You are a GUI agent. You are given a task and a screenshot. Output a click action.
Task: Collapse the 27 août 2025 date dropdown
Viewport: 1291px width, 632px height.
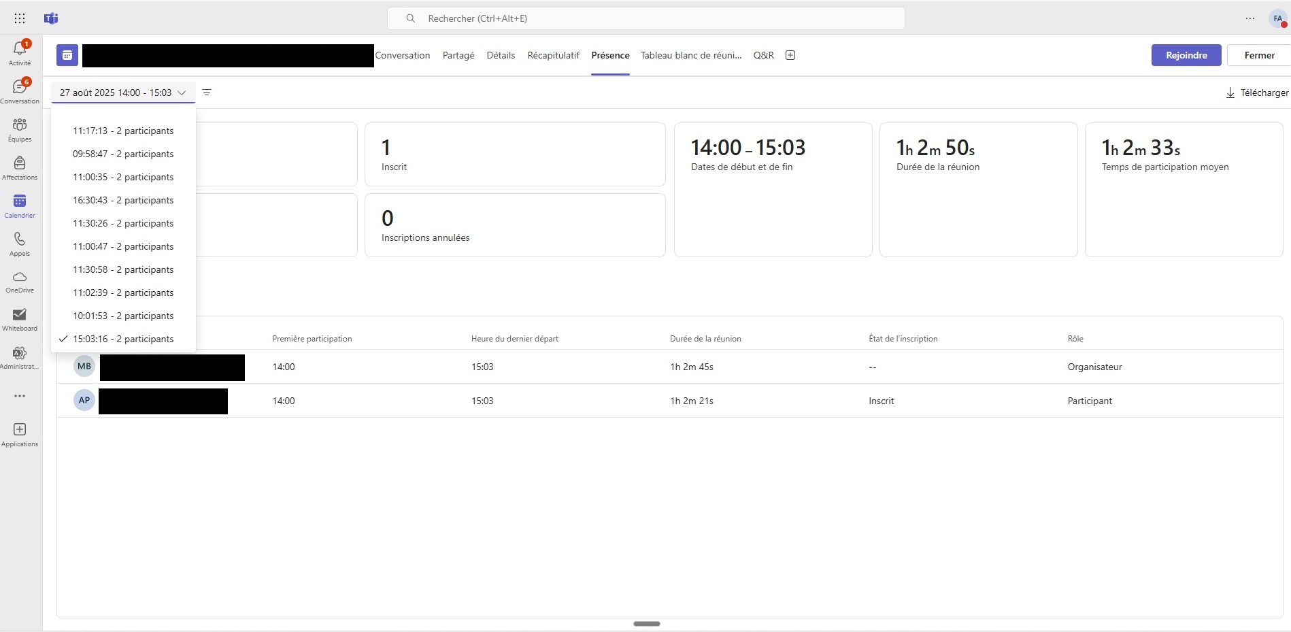[x=123, y=93]
